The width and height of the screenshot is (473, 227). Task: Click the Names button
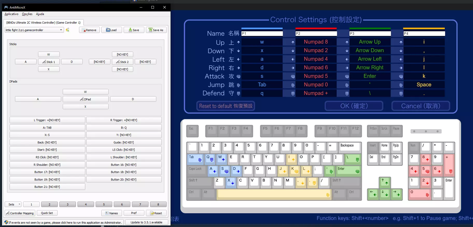click(x=112, y=213)
